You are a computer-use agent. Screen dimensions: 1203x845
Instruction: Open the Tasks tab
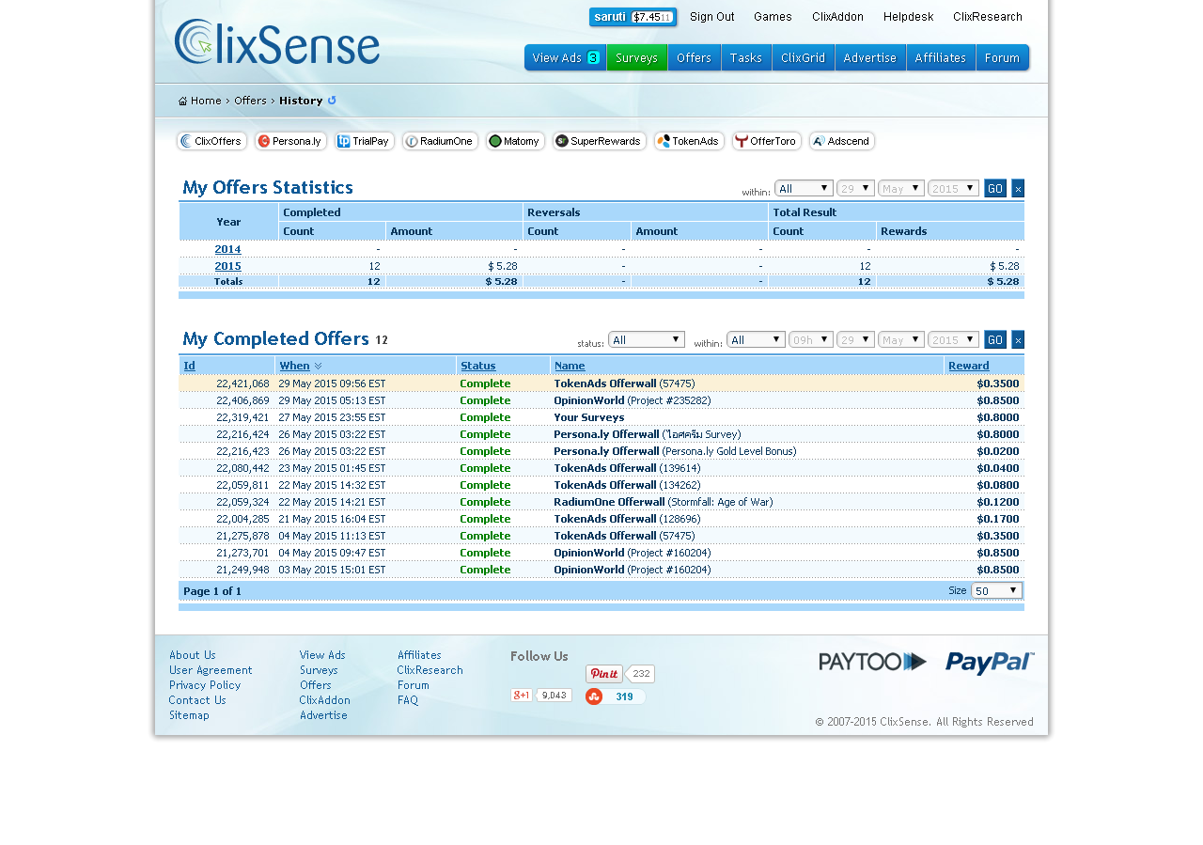[746, 57]
